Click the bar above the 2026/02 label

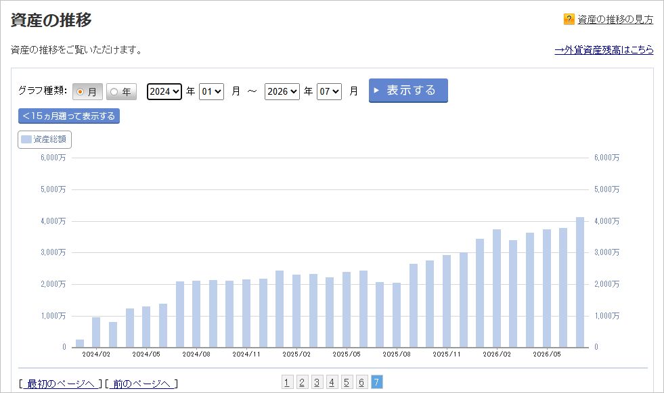[x=497, y=289]
